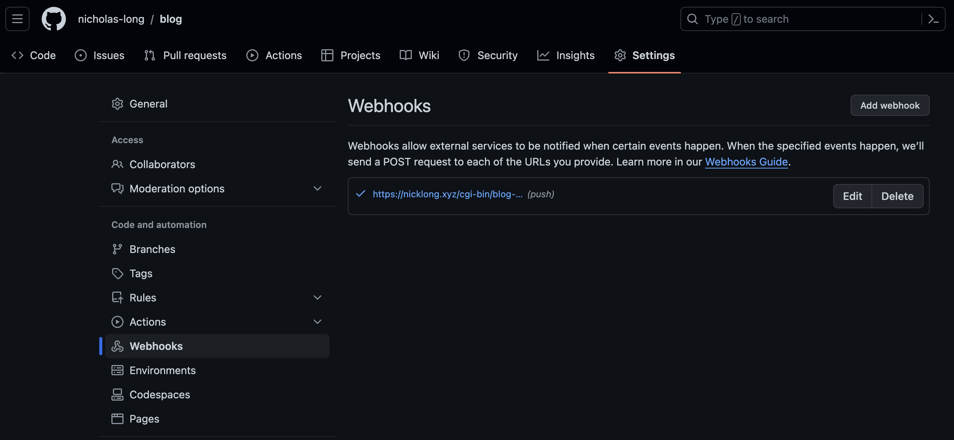Open General settings in sidebar
This screenshot has width=954, height=440.
[217, 104]
